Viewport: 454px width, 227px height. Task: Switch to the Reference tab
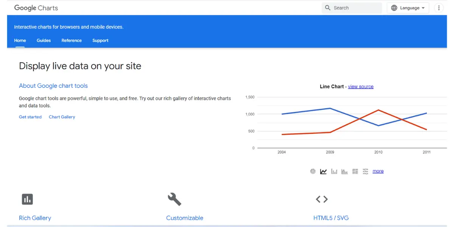72,40
